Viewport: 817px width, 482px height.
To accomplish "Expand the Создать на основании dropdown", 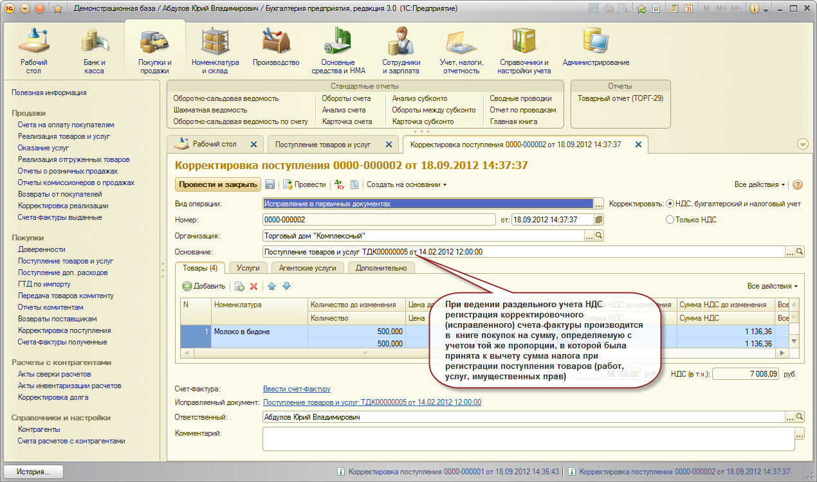I will 407,184.
